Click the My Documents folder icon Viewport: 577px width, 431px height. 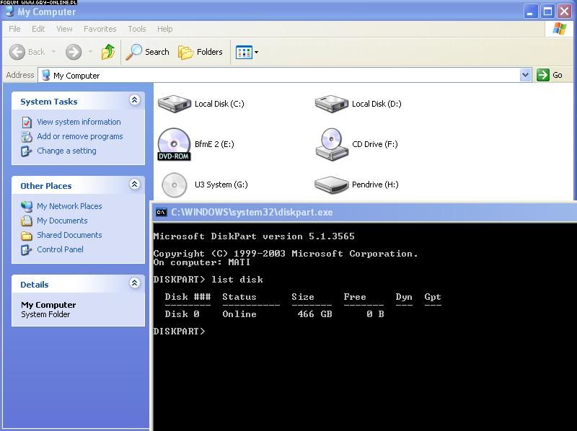click(27, 221)
